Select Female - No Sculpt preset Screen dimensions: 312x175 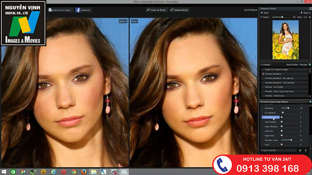click(x=284, y=87)
